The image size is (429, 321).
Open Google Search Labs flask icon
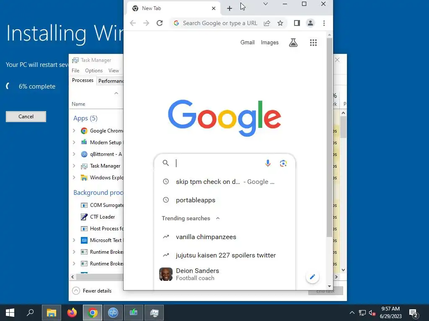293,43
